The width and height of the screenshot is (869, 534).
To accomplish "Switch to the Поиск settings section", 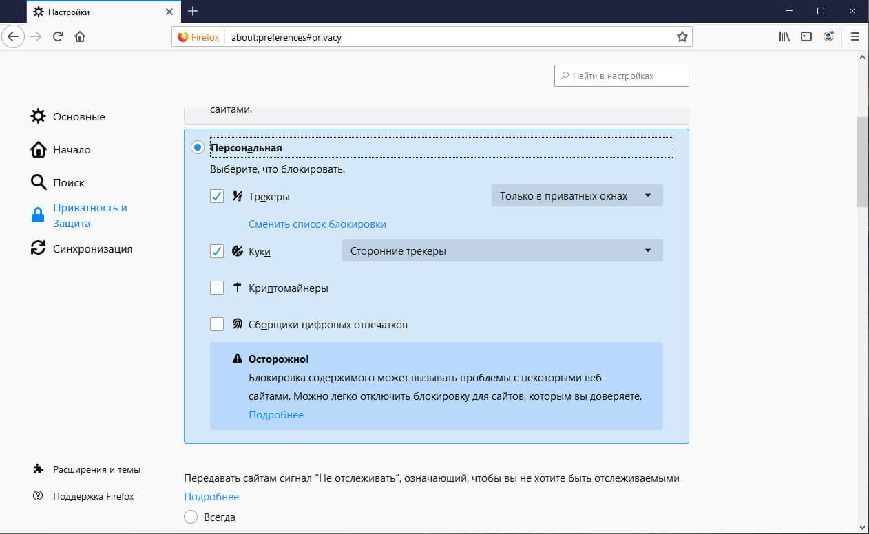I will tap(68, 183).
